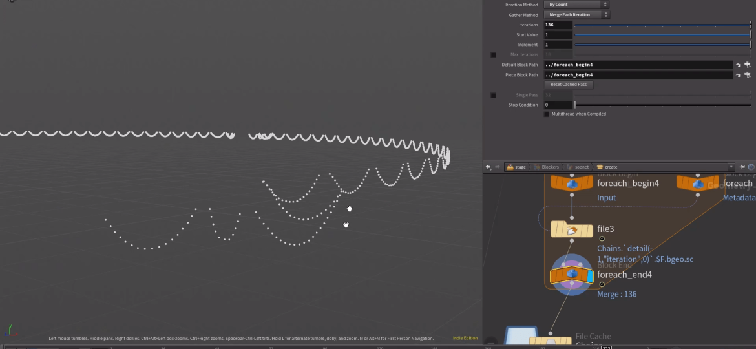This screenshot has height=349, width=756.
Task: Click the Stop Condition slider handle
Action: 574,105
